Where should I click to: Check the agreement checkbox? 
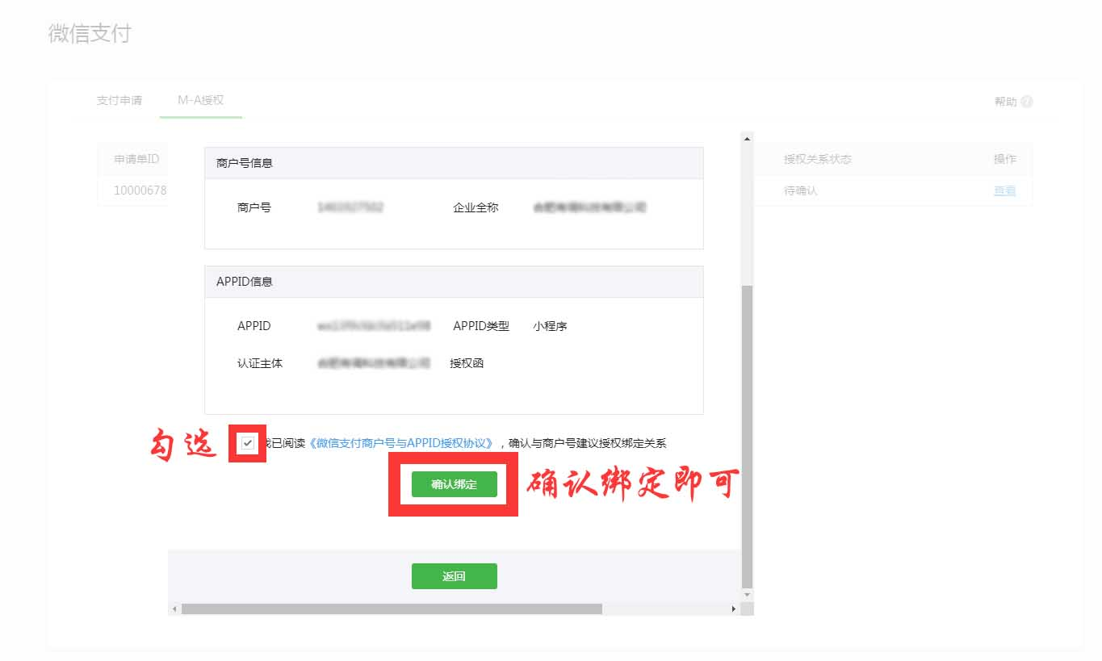click(x=248, y=443)
